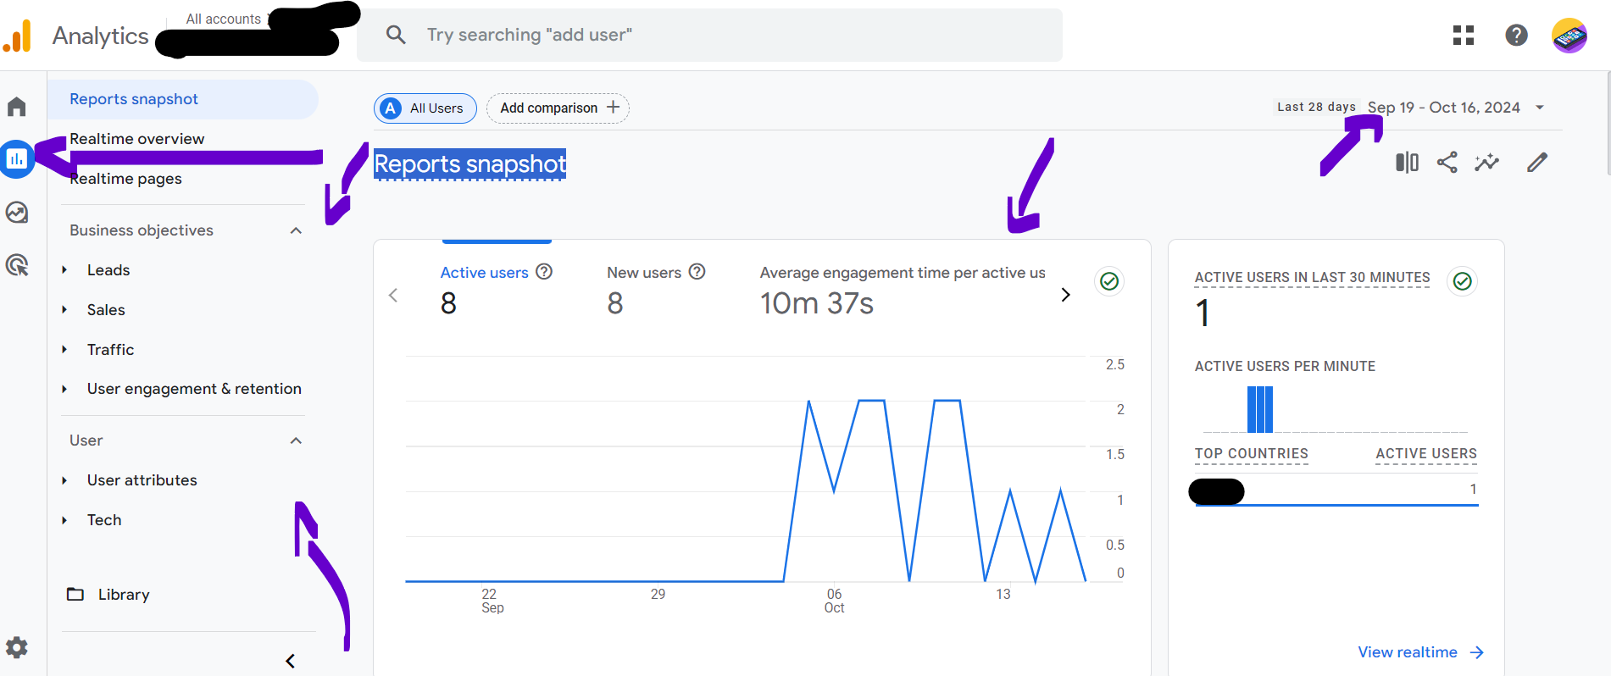
Task: Open the Help question mark icon
Action: click(1516, 35)
